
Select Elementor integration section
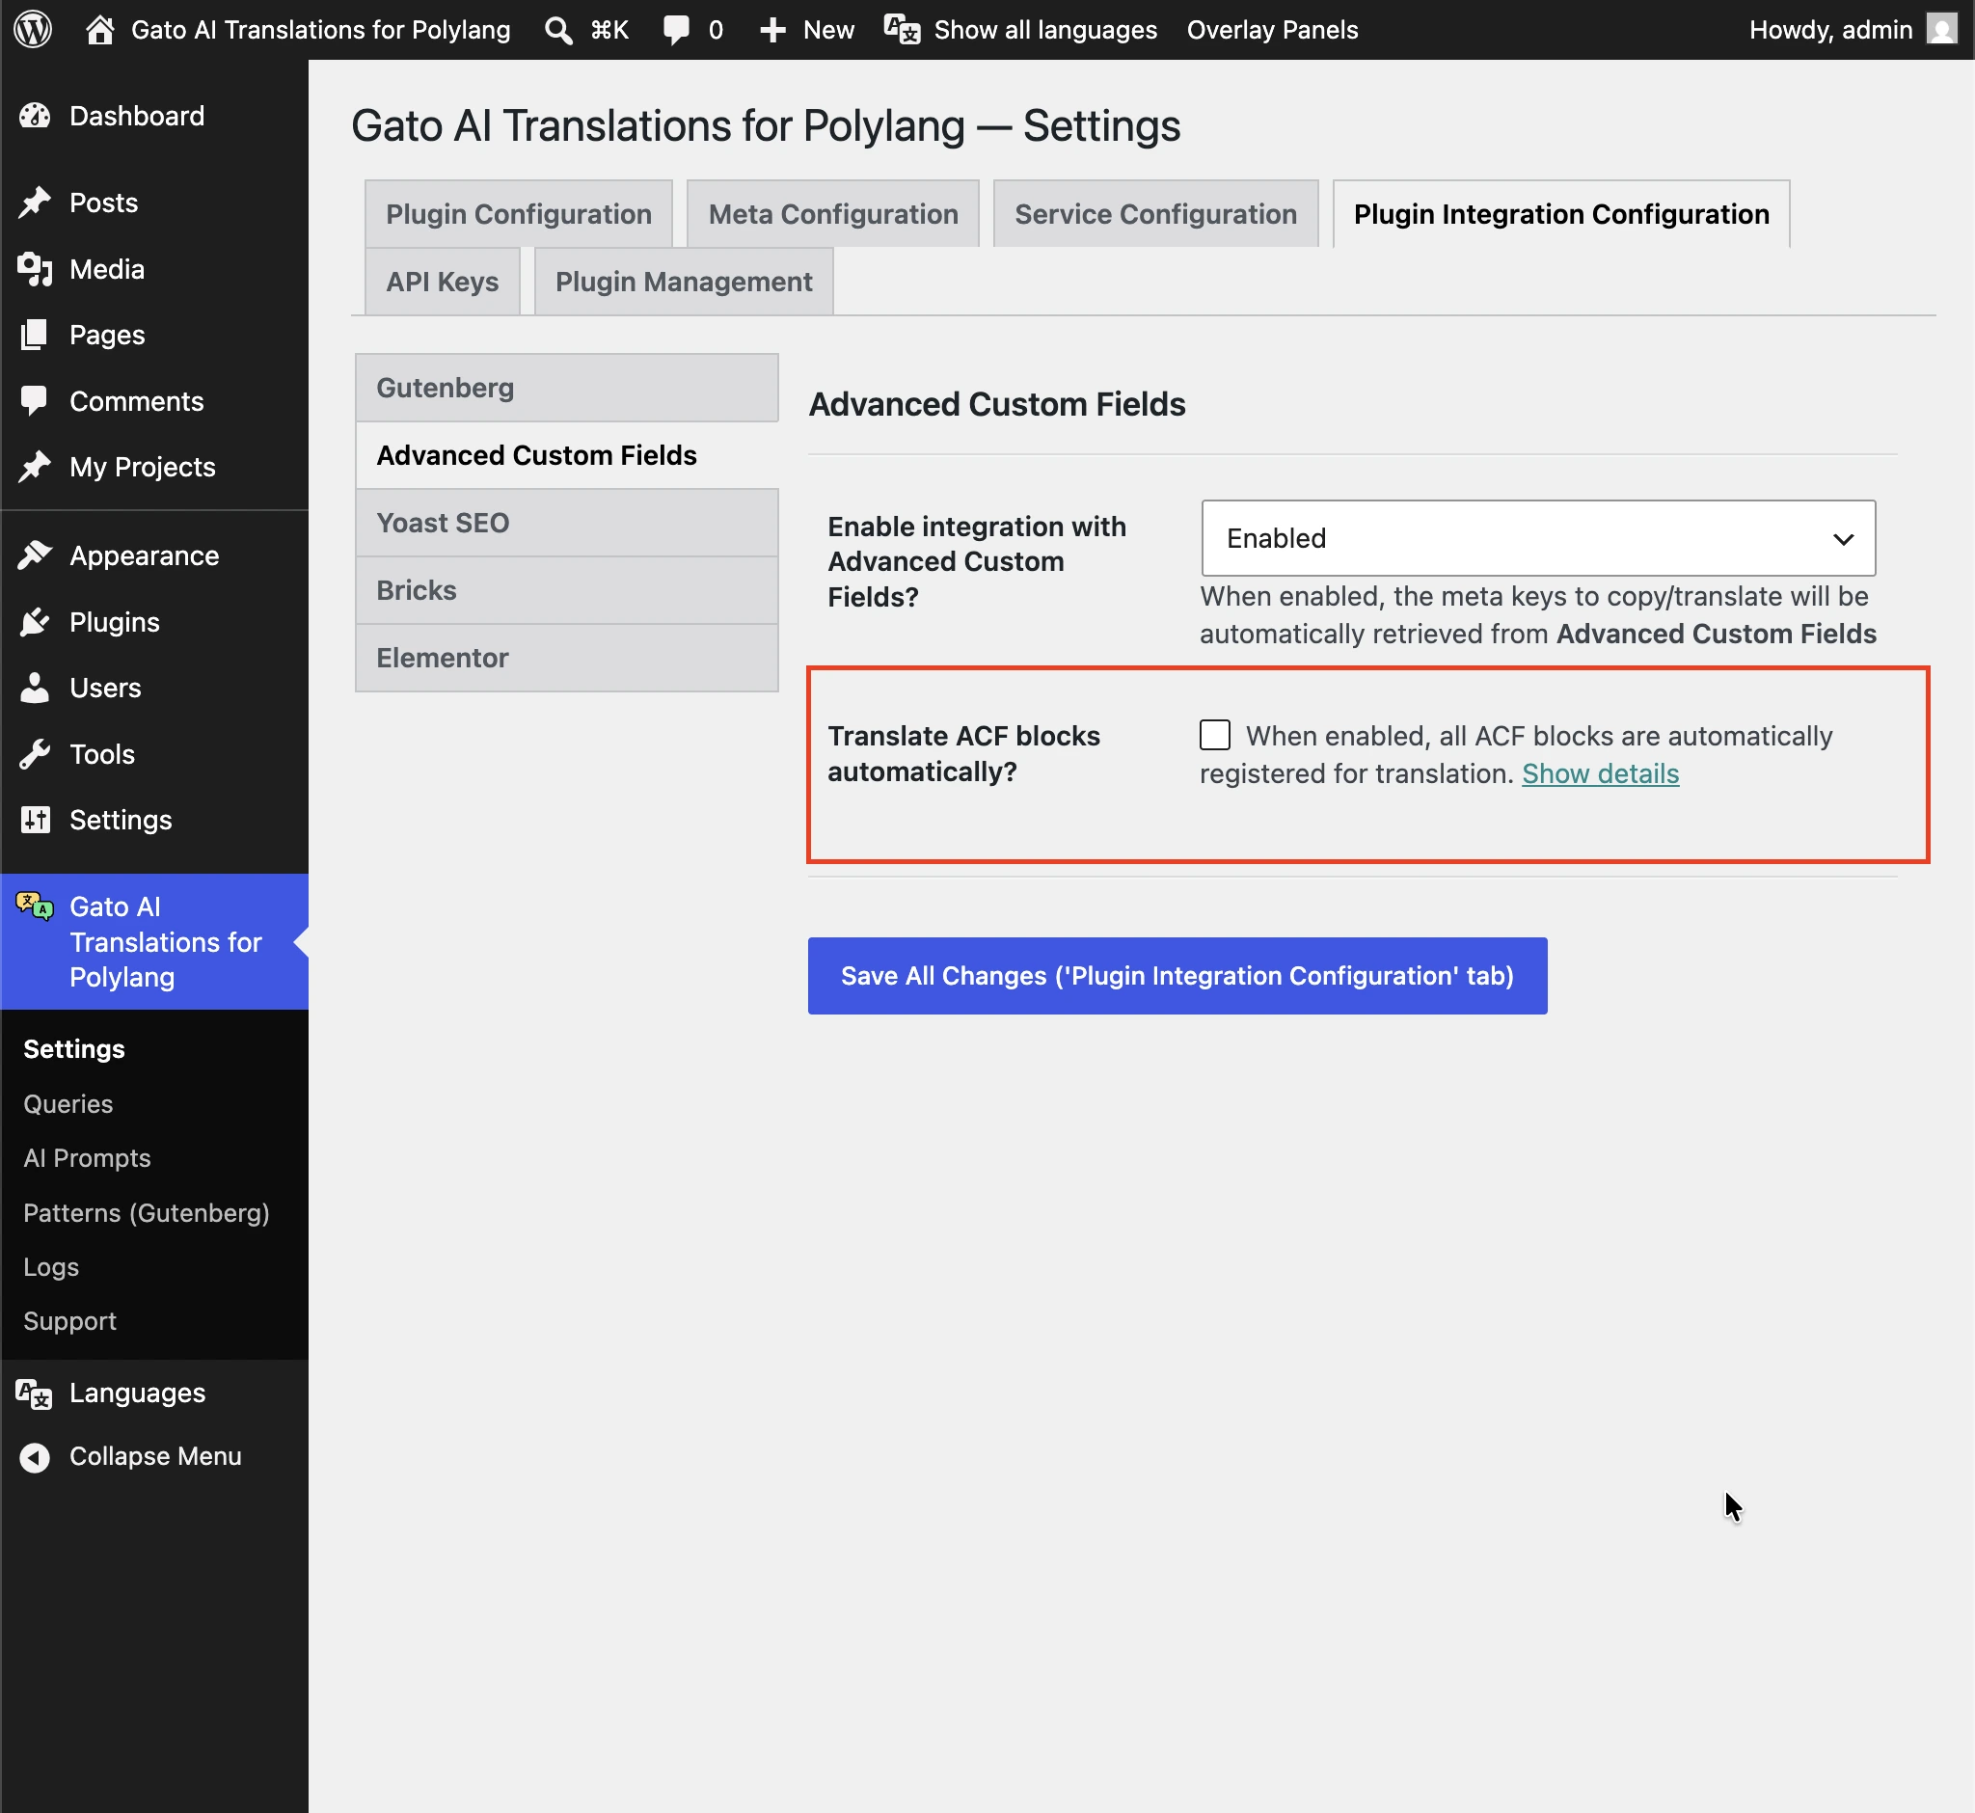tap(567, 658)
